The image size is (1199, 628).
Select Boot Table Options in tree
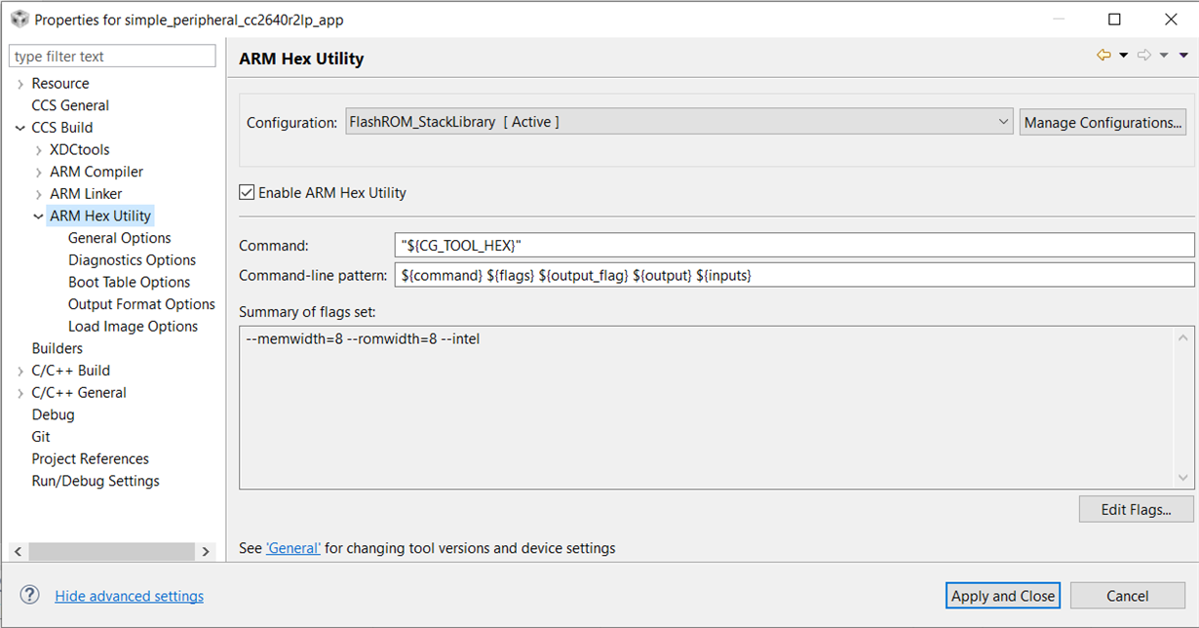point(129,282)
